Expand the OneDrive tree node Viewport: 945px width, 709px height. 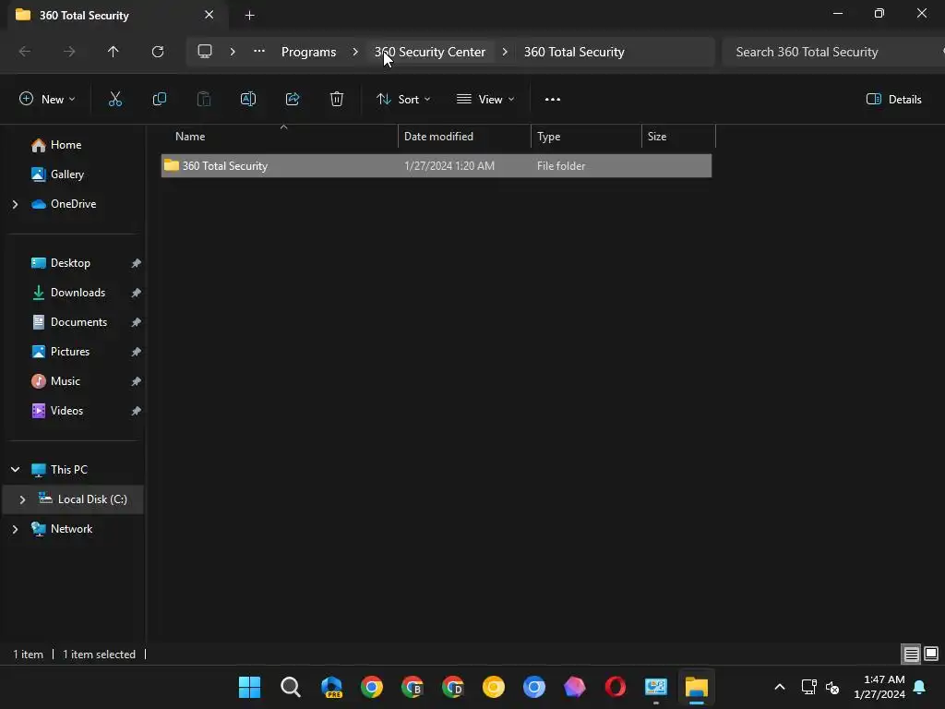click(x=15, y=204)
